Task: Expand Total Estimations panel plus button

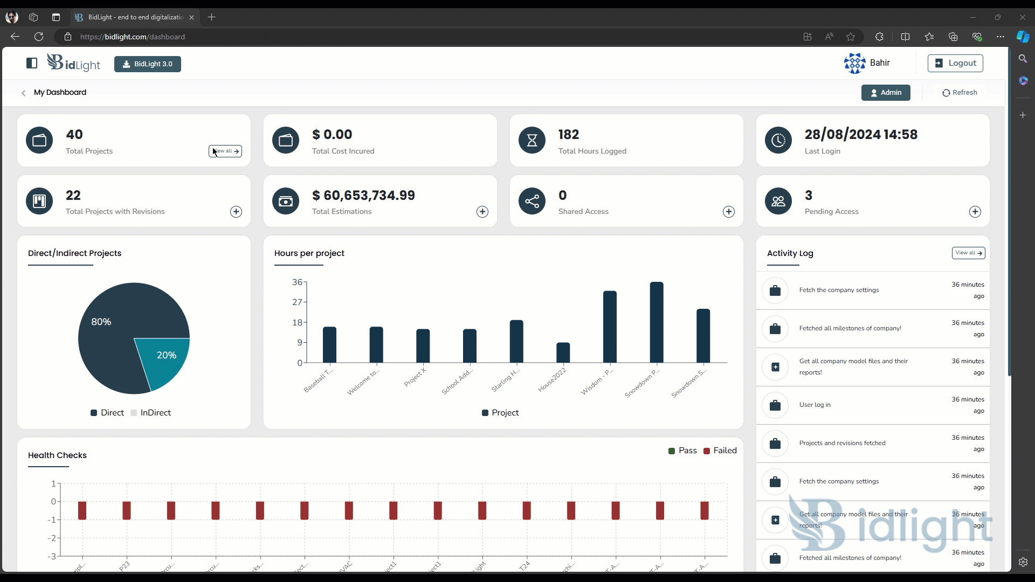Action: point(482,212)
